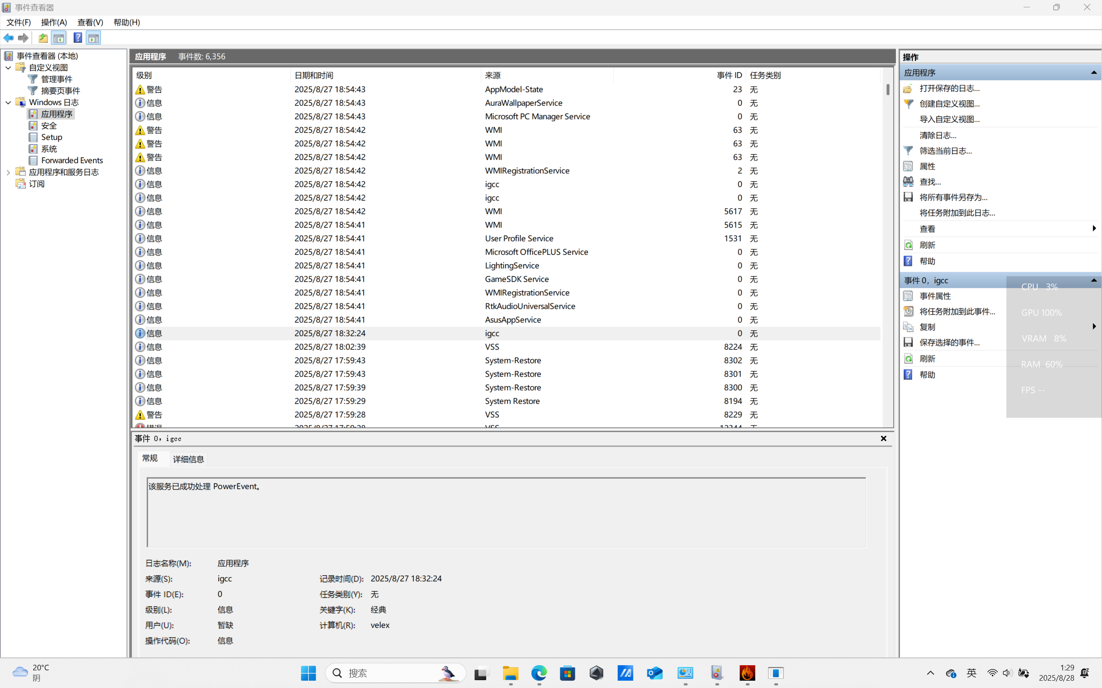Click the Forward arrow toolbar icon

[x=23, y=38]
